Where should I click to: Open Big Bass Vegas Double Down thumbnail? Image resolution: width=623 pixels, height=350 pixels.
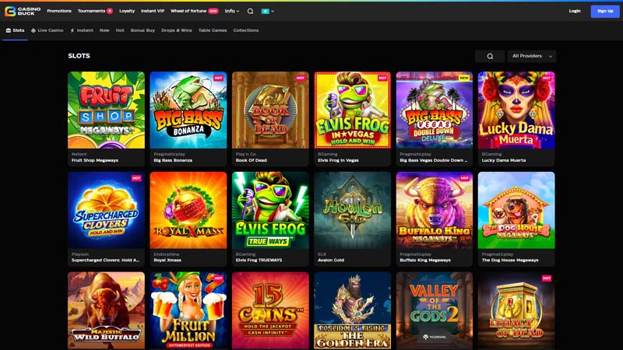435,110
